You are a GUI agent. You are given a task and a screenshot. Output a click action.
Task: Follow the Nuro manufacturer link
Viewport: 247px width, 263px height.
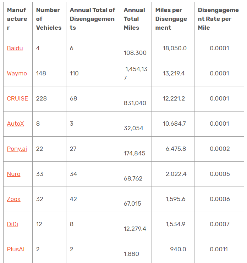point(13,174)
